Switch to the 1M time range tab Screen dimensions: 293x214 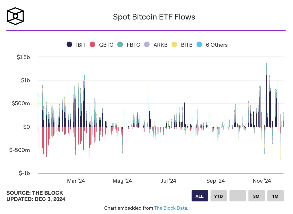pyautogui.click(x=275, y=196)
